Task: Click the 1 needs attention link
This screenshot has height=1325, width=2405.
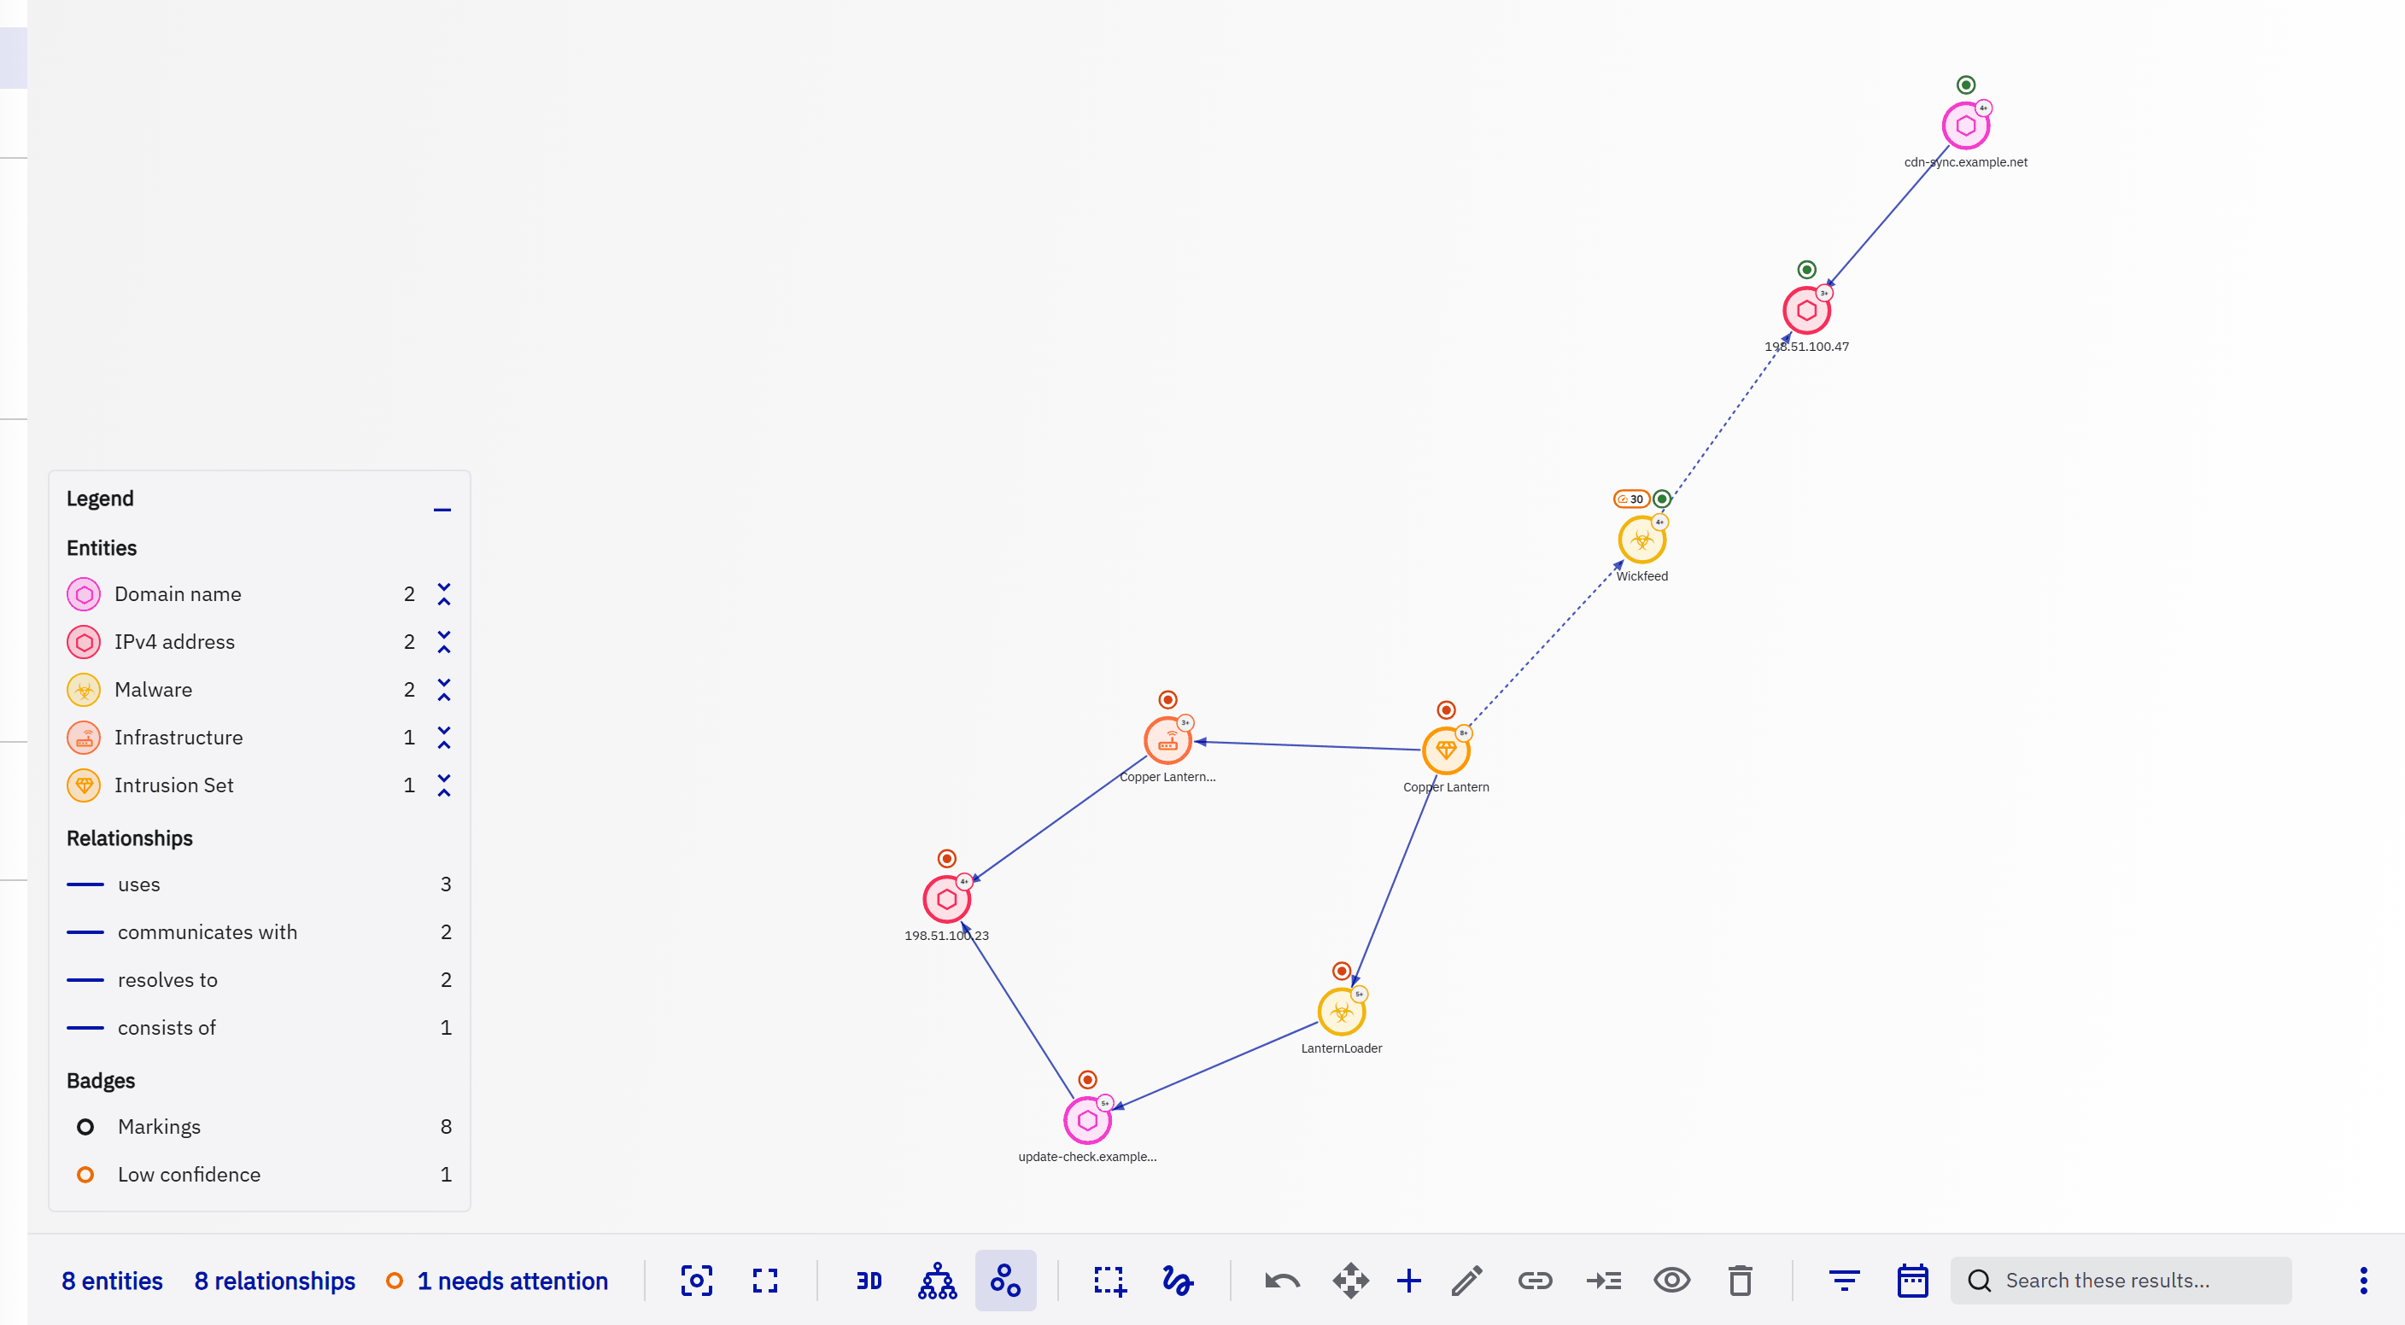Action: (x=498, y=1281)
